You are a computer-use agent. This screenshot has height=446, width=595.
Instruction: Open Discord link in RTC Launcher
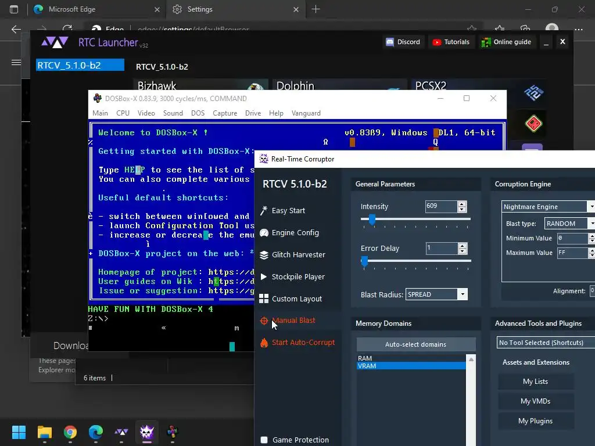403,42
